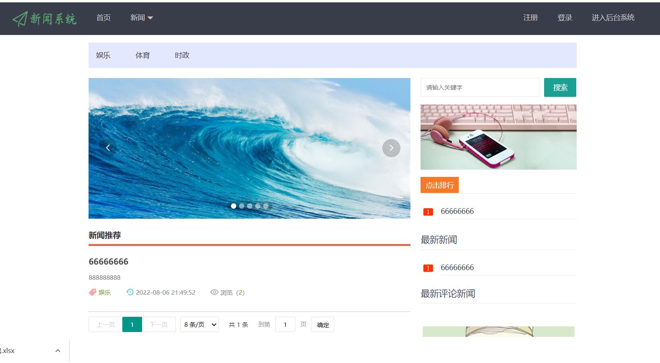Viewport: 660px width, 363px height.
Task: Click the 确定 pagination button
Action: click(x=323, y=324)
